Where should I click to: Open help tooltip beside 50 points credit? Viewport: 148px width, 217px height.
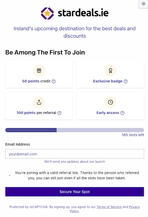[54, 81]
